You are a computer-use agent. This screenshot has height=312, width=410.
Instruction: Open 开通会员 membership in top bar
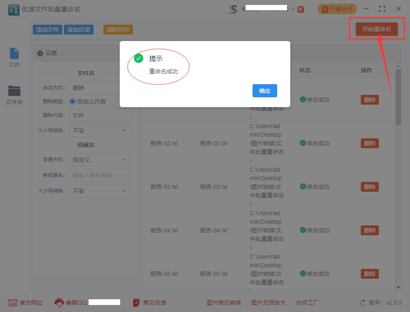pos(337,9)
